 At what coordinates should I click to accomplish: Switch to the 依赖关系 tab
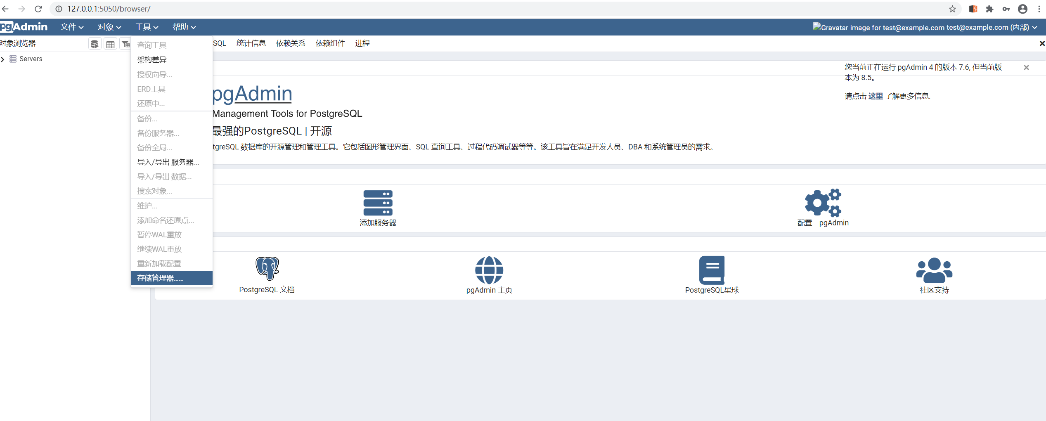291,43
